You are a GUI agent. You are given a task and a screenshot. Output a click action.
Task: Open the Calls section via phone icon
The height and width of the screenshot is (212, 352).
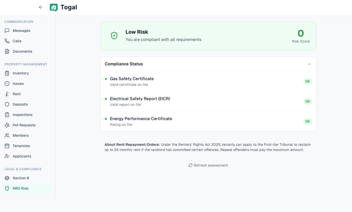[7, 41]
